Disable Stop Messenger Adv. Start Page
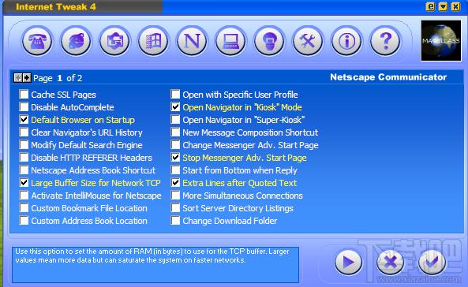Viewport: 468px width, 287px height. click(x=175, y=158)
